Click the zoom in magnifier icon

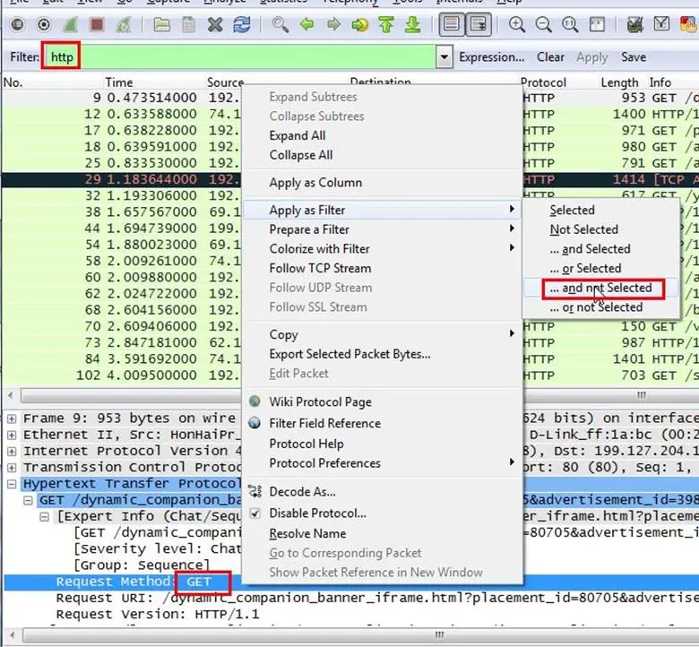click(517, 25)
